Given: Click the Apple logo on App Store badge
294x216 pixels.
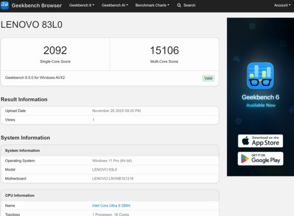Looking at the screenshot, I should click(246, 141).
